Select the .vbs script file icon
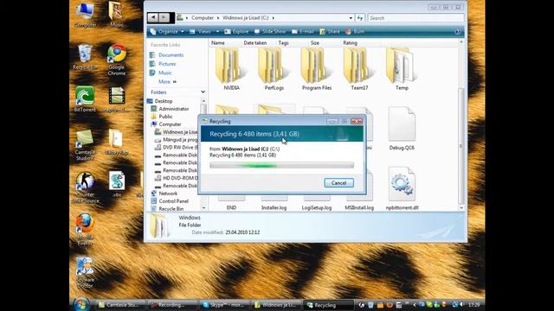This screenshot has width=554, height=311. pos(117,184)
